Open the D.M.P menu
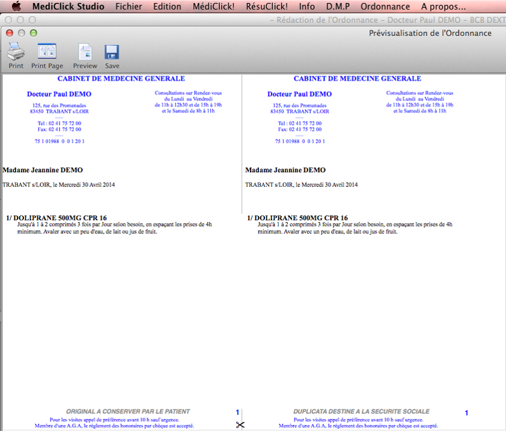The image size is (506, 431). point(338,7)
